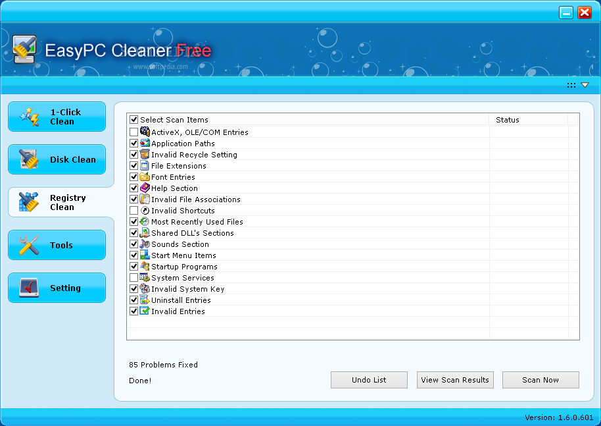Click the Font Entries folder icon

point(145,176)
